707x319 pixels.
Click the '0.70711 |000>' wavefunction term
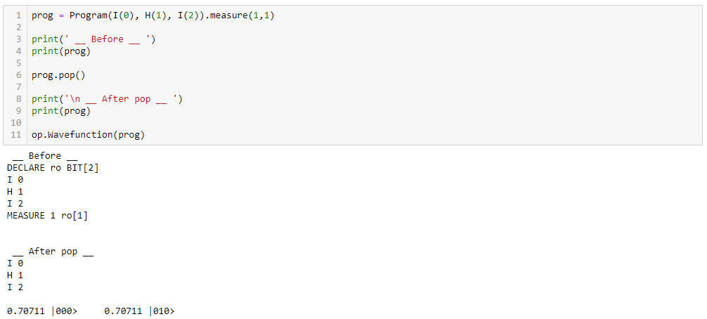(x=42, y=311)
